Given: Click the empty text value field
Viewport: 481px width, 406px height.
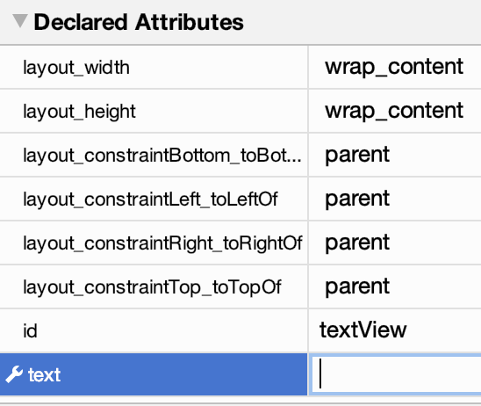Looking at the screenshot, I should tap(396, 374).
